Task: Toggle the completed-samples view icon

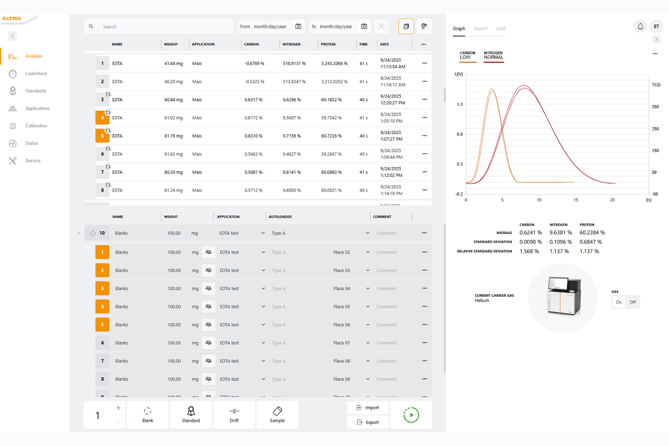Action: [406, 26]
